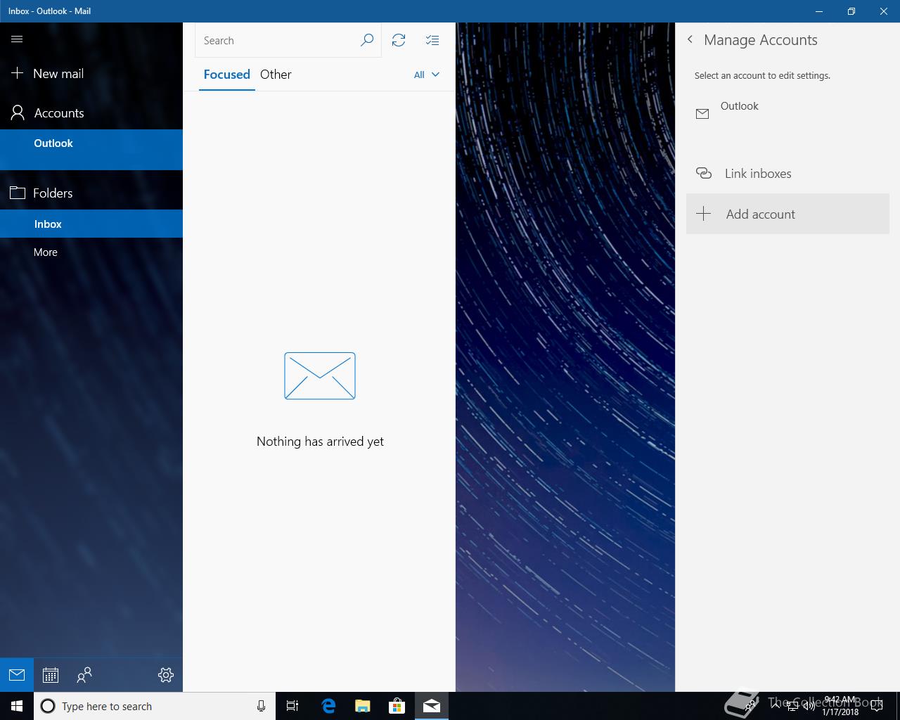Expand the All filter dropdown
This screenshot has height=720, width=900.
(426, 75)
